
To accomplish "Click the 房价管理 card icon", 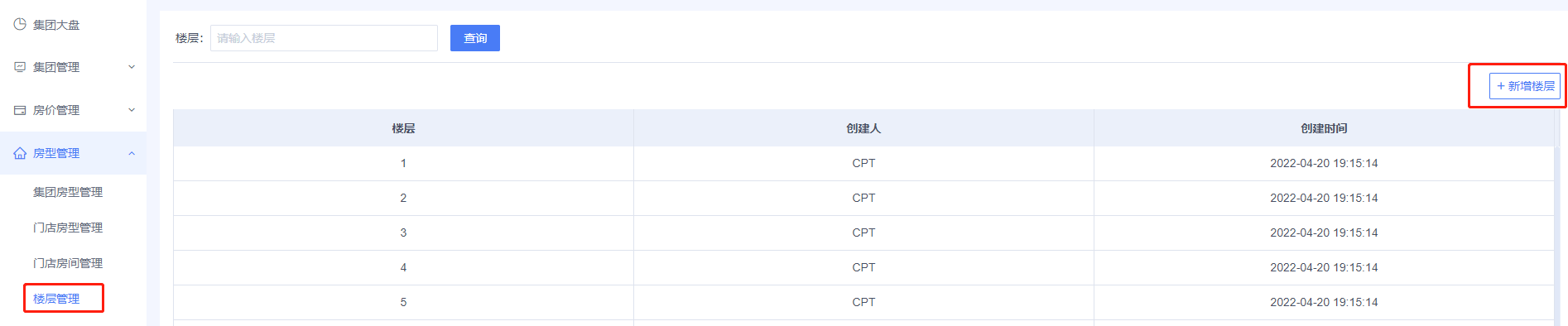I will click(20, 110).
